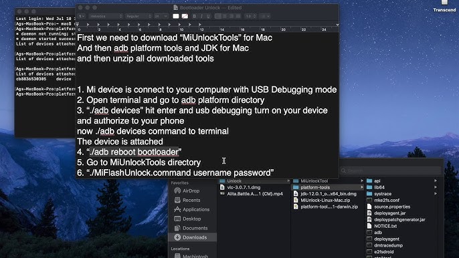
Task: Select the Unlock folder in Finder
Action: click(254, 181)
